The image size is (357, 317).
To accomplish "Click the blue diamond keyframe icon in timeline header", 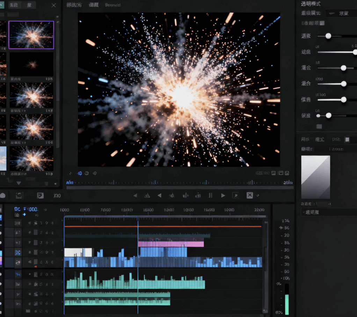I will point(24,214).
